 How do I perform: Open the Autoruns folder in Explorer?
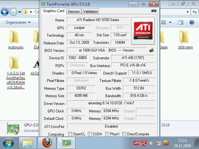tap(14, 37)
